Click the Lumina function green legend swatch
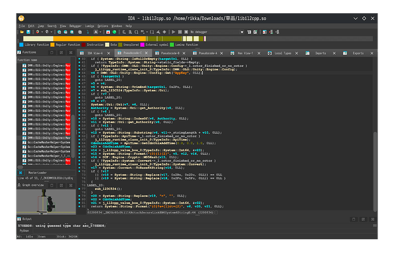This screenshot has width=394, height=258. click(172, 45)
